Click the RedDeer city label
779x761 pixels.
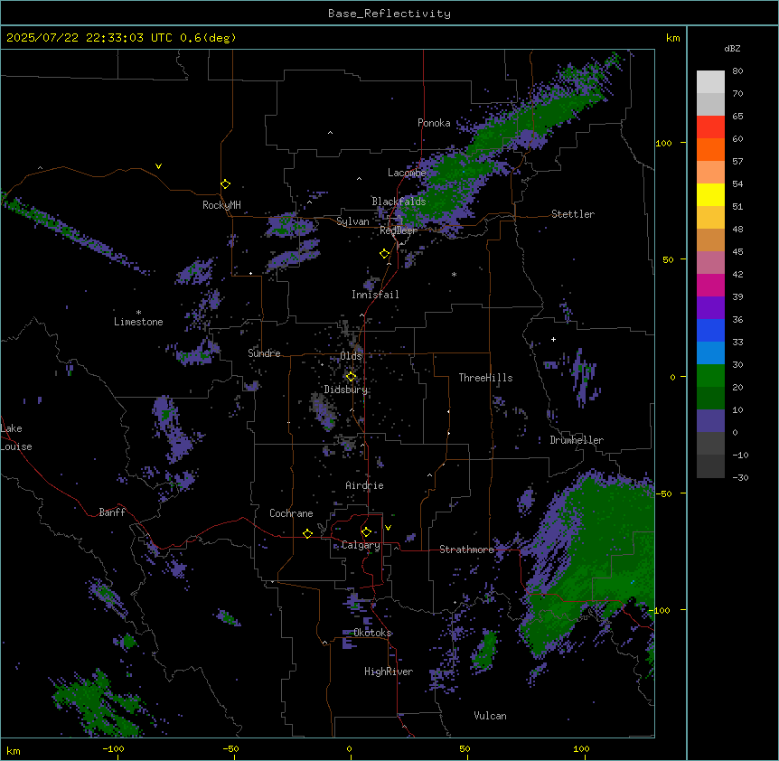pos(399,230)
